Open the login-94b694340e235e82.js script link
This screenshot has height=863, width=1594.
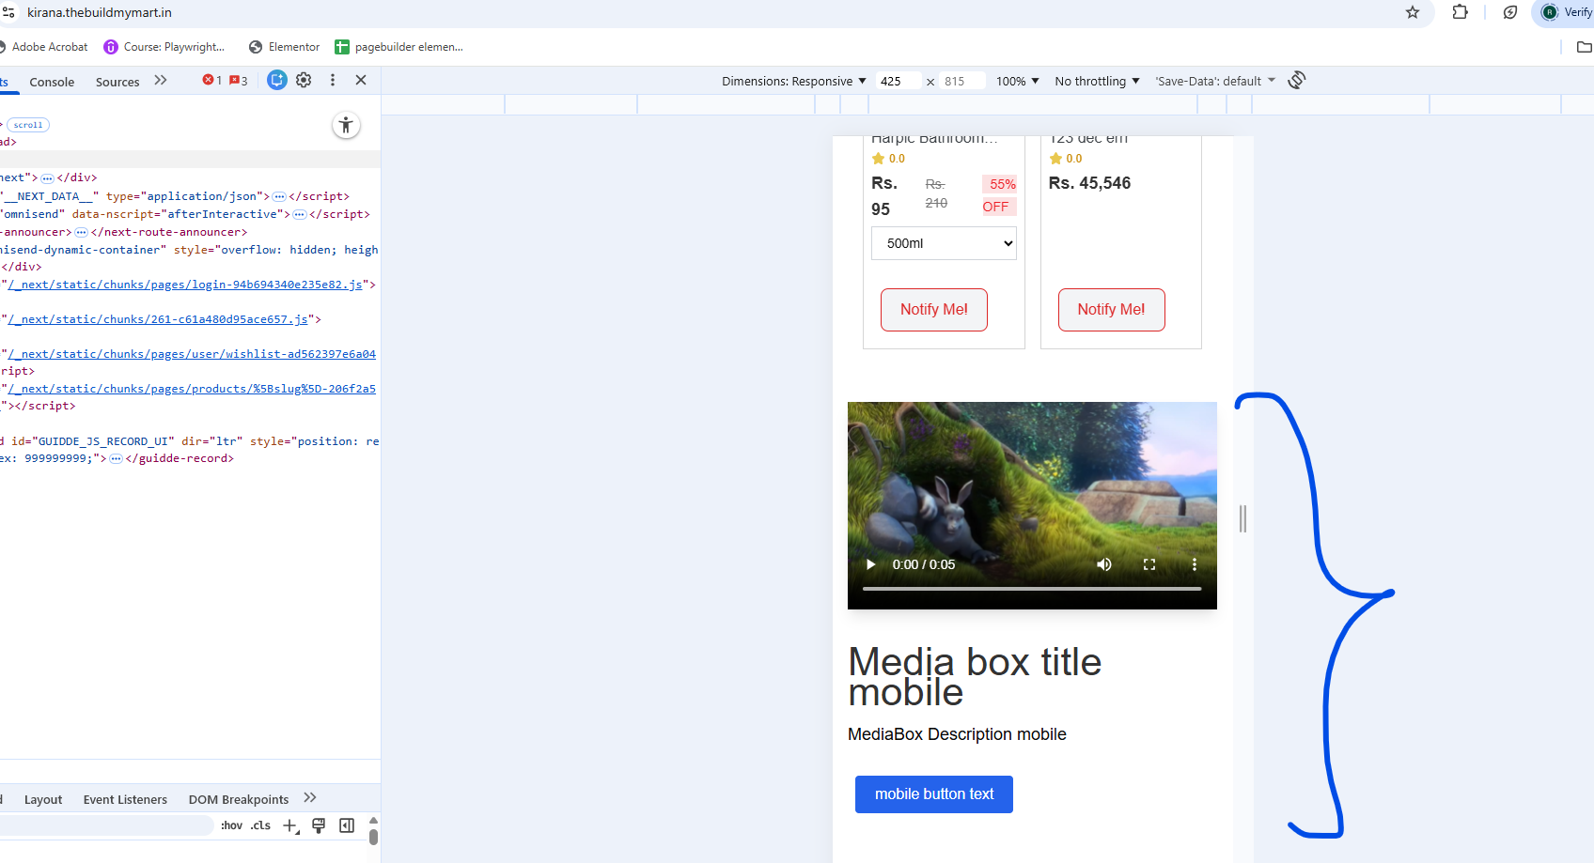(x=185, y=285)
